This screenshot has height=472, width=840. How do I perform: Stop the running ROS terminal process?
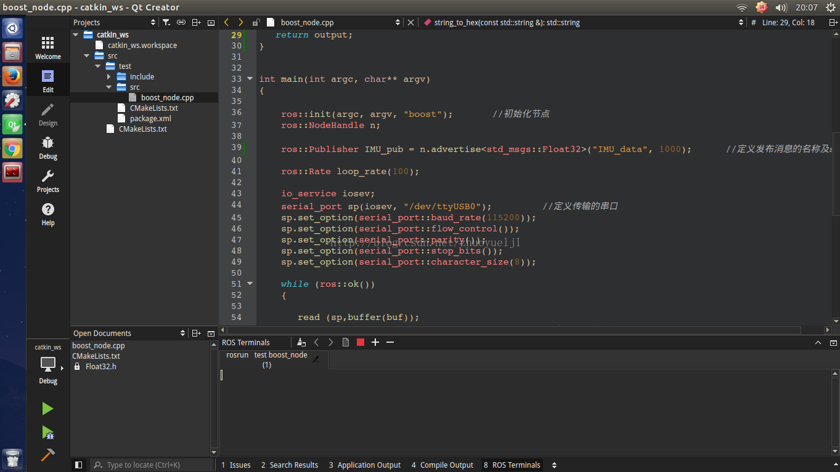pyautogui.click(x=361, y=342)
